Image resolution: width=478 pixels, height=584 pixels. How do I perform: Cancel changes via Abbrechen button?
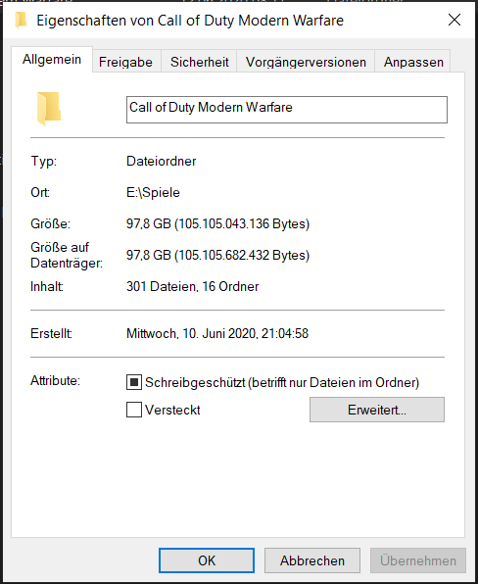pyautogui.click(x=312, y=560)
